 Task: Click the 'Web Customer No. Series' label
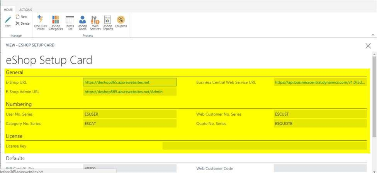pos(219,114)
